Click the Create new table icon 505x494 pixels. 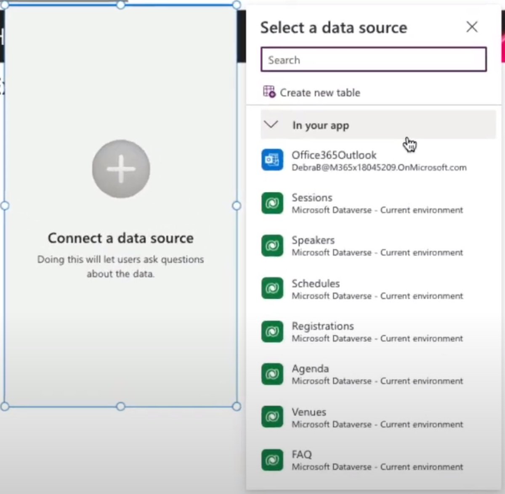click(x=269, y=92)
